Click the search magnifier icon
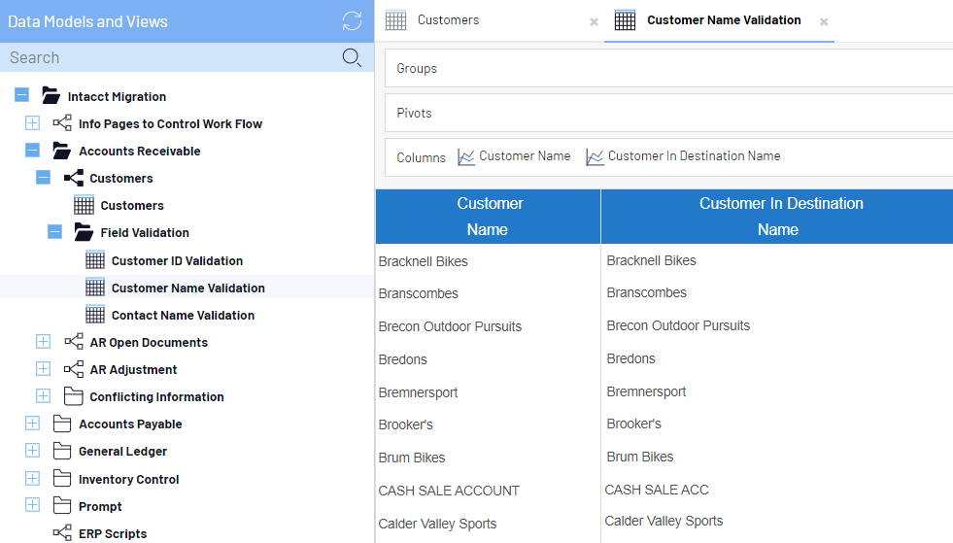This screenshot has height=543, width=953. 352,58
